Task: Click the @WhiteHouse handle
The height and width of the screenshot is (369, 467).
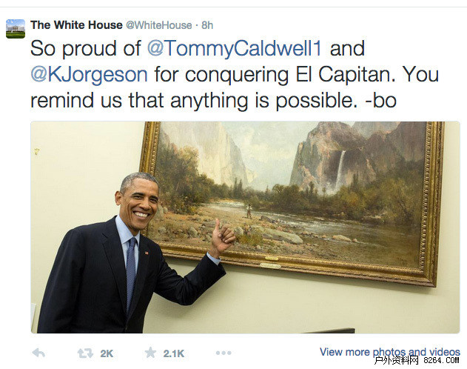Action: [159, 25]
